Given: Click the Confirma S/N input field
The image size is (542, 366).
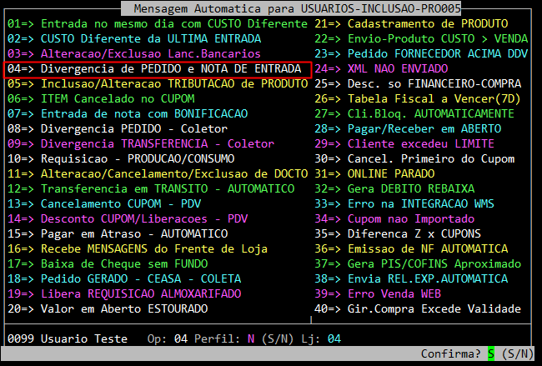Looking at the screenshot, I should coord(491,353).
